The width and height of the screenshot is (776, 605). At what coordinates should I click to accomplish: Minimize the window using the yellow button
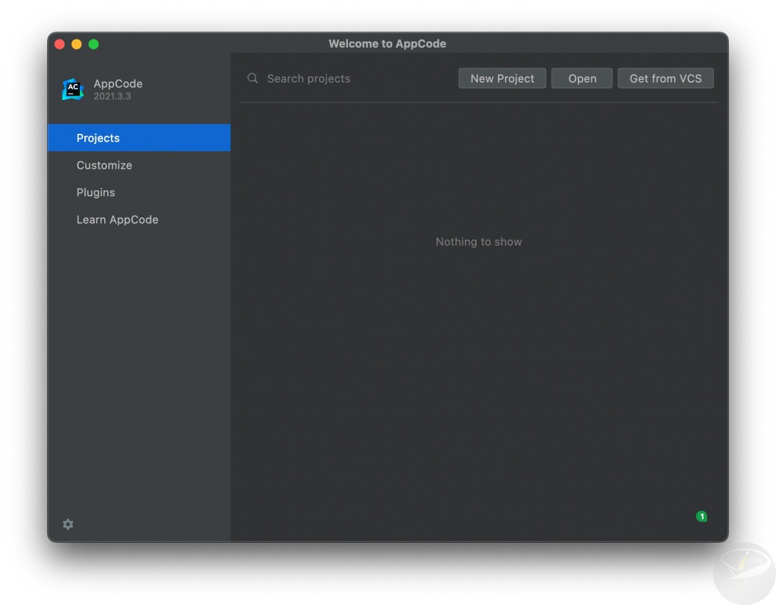(76, 44)
